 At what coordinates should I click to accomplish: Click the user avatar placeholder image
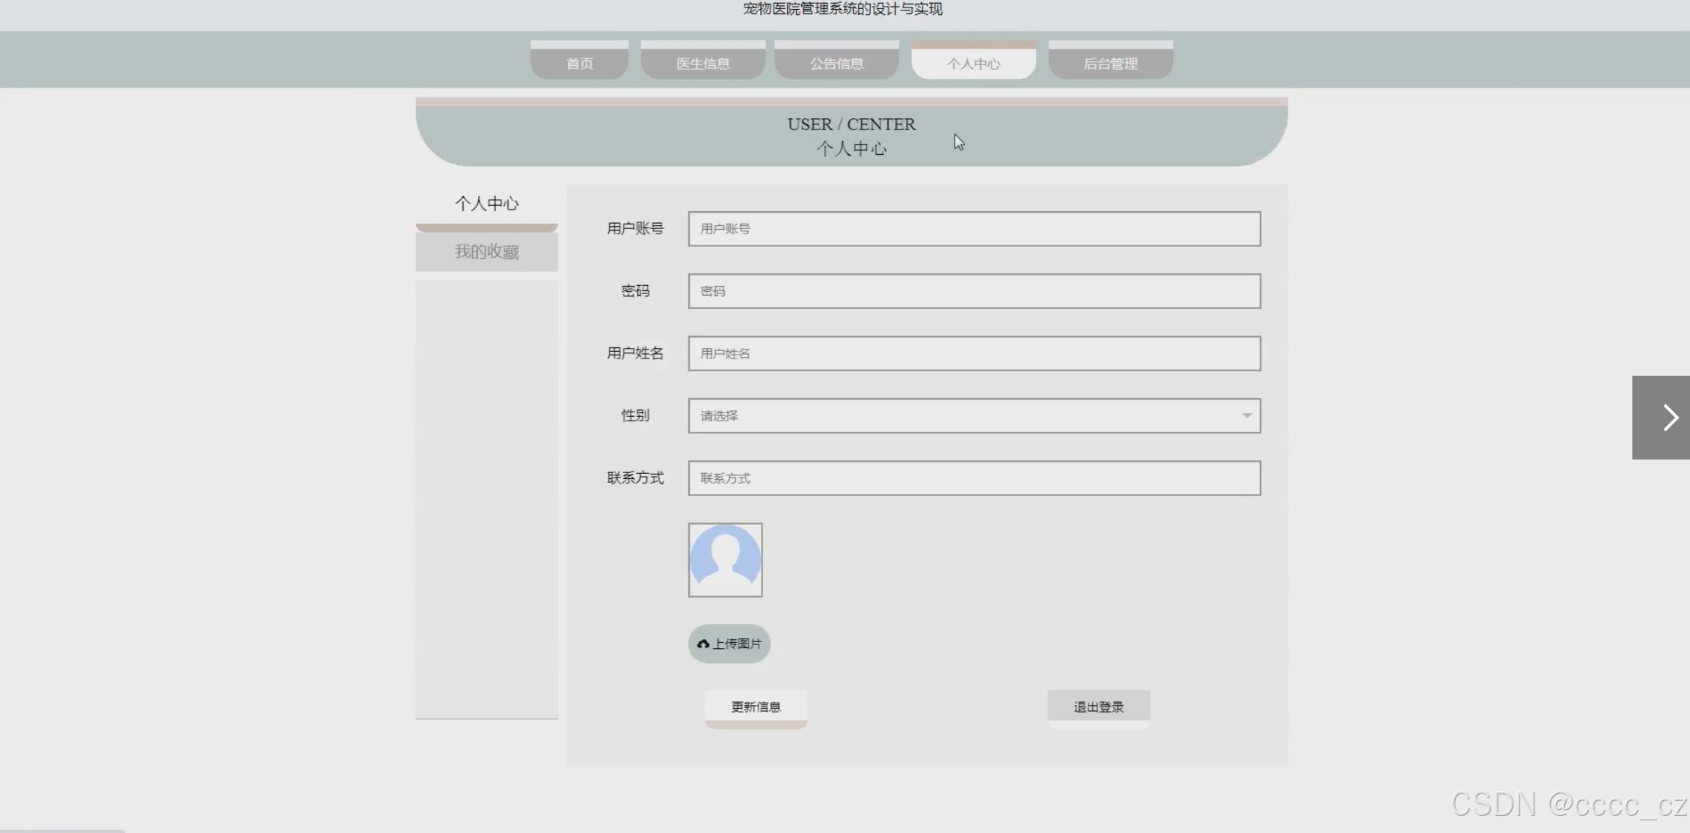point(725,560)
